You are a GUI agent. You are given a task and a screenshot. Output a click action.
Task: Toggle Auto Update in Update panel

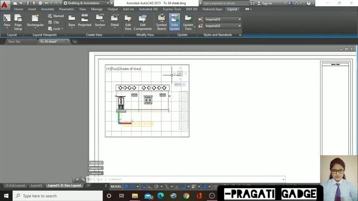pyautogui.click(x=175, y=22)
